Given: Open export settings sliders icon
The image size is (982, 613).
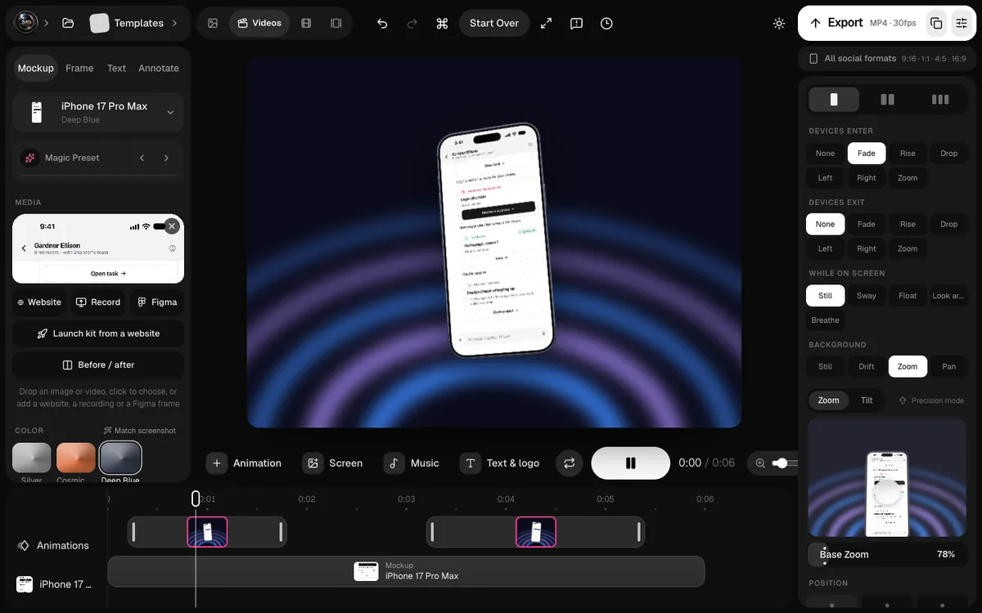Looking at the screenshot, I should click(x=962, y=23).
